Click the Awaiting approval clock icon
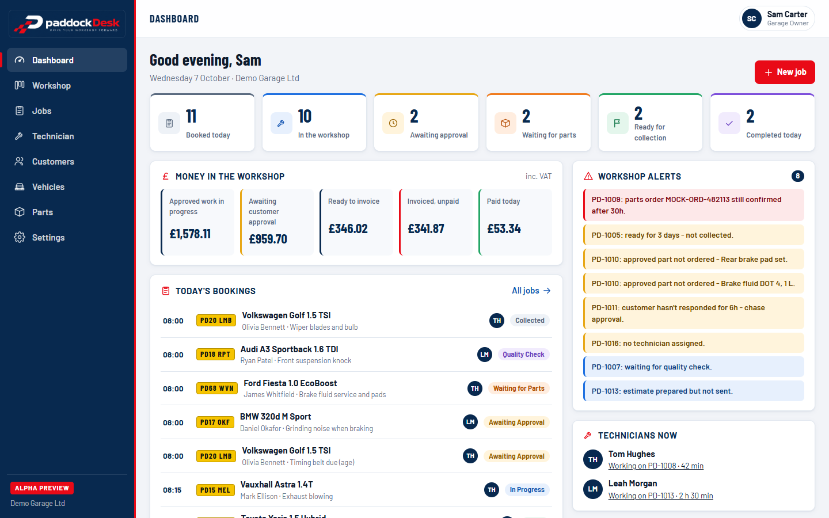This screenshot has height=518, width=829. click(393, 123)
